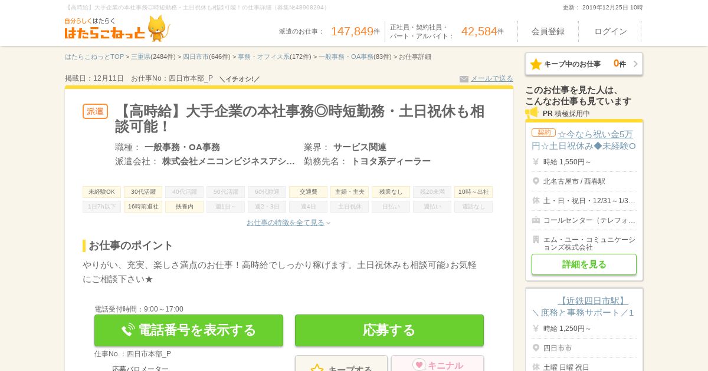Click the greyed 週払い feature tag
708x371 pixels.
coord(432,207)
